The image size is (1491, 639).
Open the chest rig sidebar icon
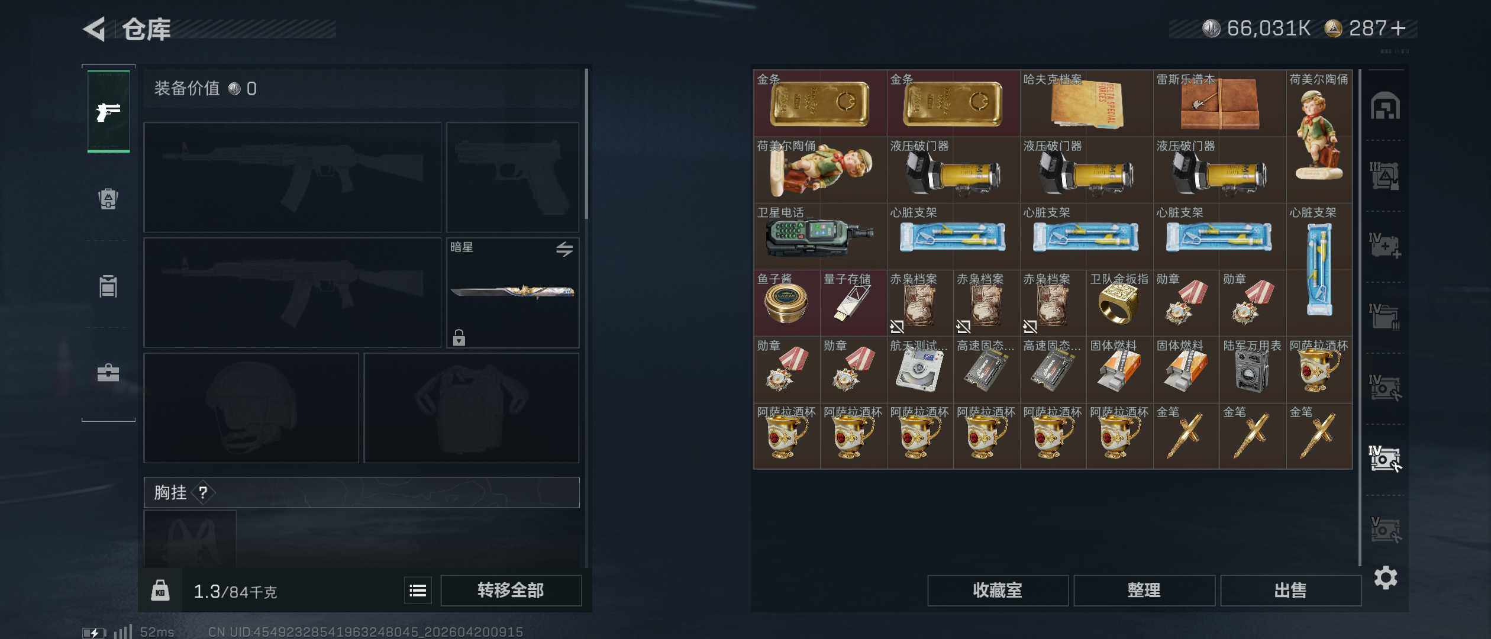(108, 286)
